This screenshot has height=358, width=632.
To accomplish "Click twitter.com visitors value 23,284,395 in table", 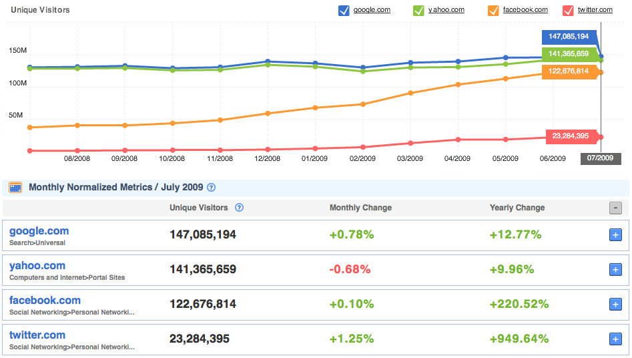I will (x=200, y=339).
